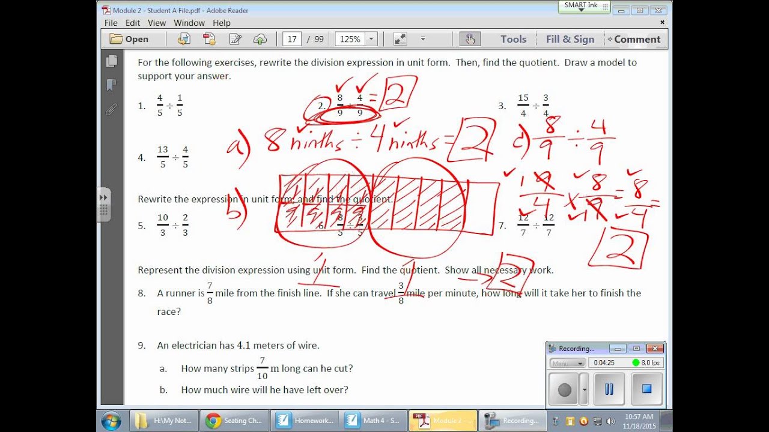
Task: Click the problem 8 runner text
Action: pos(399,302)
